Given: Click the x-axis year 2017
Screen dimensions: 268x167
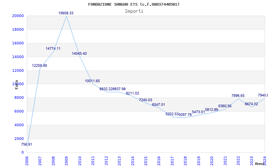Looking at the screenshot, I should coord(172,161).
